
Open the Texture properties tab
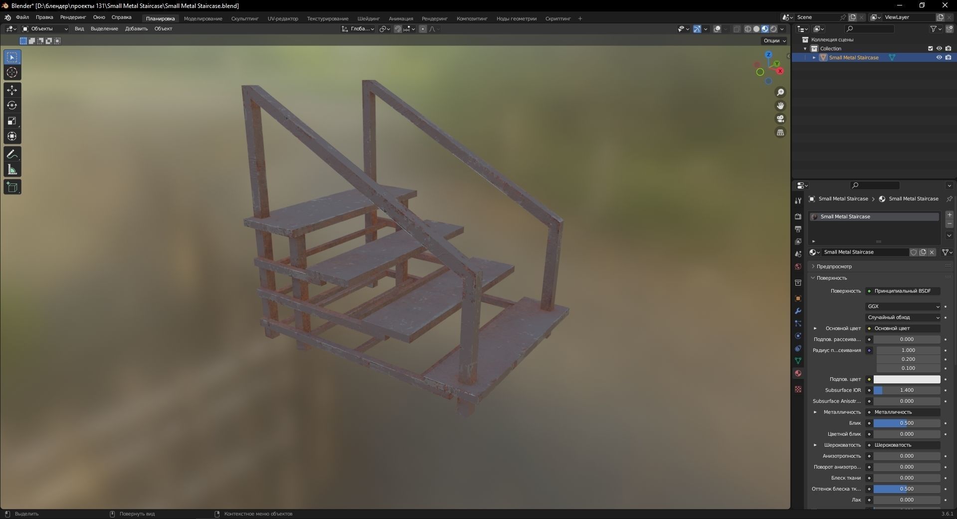798,389
